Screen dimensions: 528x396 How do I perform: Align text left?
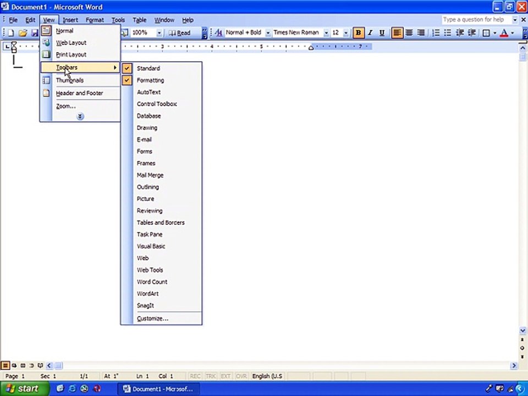point(397,32)
